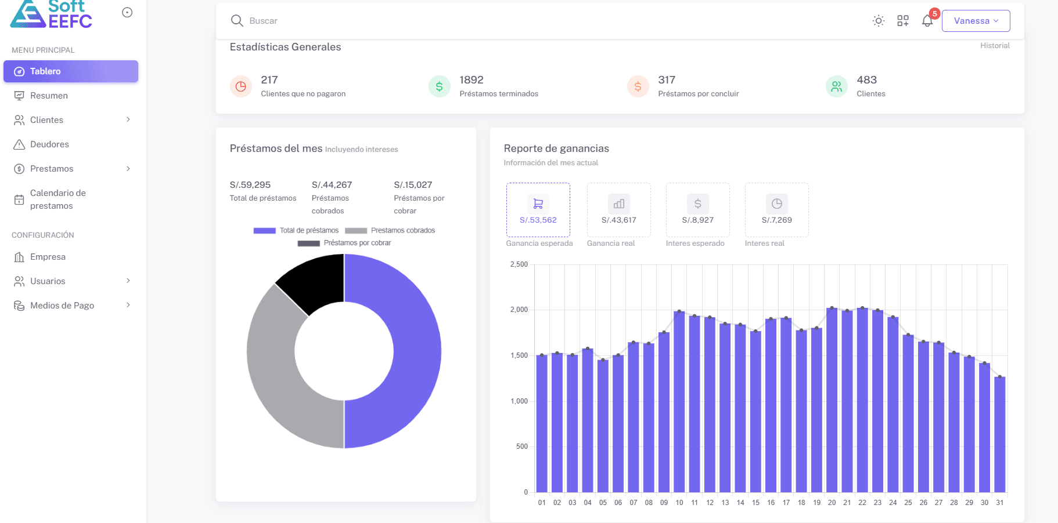The width and height of the screenshot is (1058, 523).
Task: Collapse sidebar using circle toggle icon
Action: pos(127,12)
